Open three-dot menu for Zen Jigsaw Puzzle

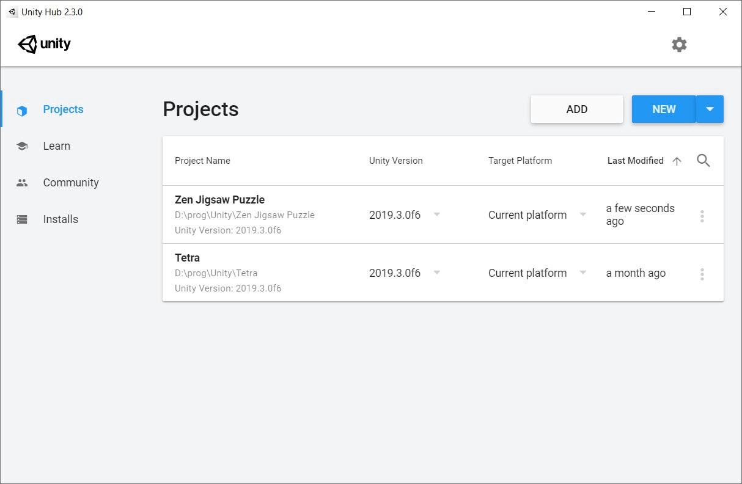click(702, 216)
